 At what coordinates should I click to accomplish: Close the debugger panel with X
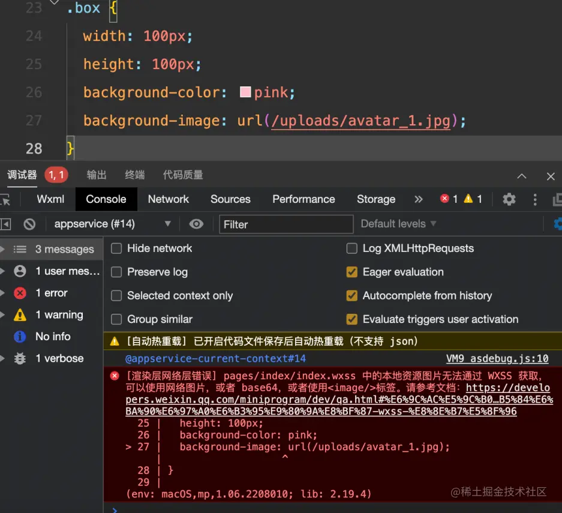tap(551, 176)
